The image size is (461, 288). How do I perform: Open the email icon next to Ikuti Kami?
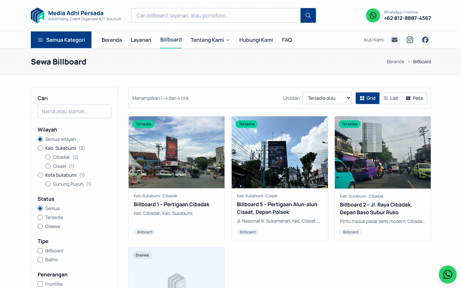pos(394,40)
